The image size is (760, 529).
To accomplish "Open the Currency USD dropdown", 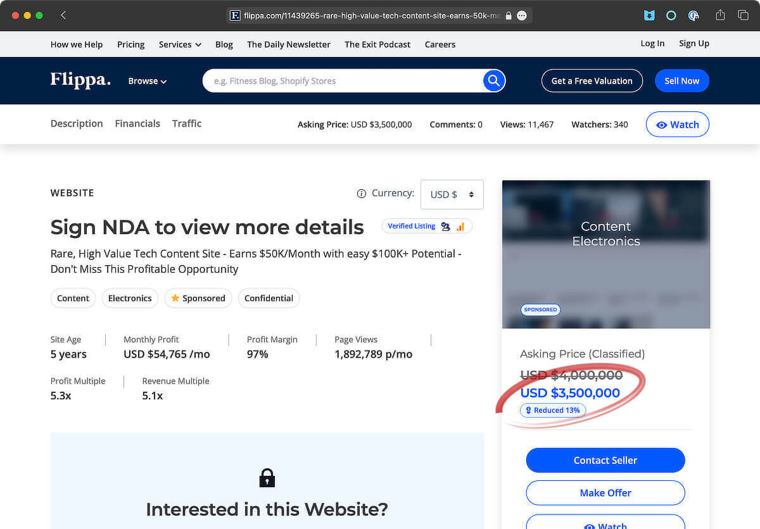I will point(452,194).
